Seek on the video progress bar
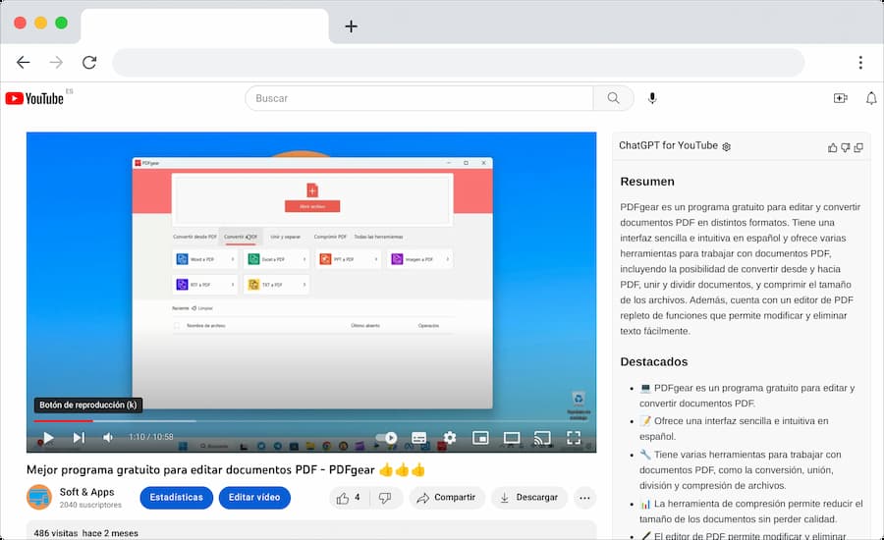Image resolution: width=884 pixels, height=540 pixels. pos(311,420)
